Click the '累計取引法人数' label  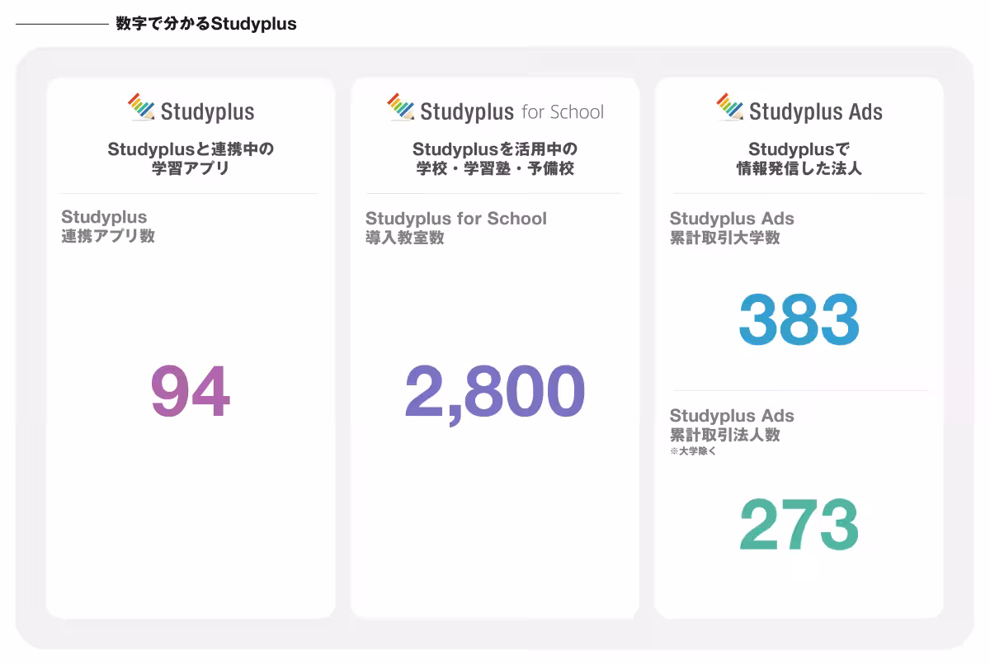(725, 435)
